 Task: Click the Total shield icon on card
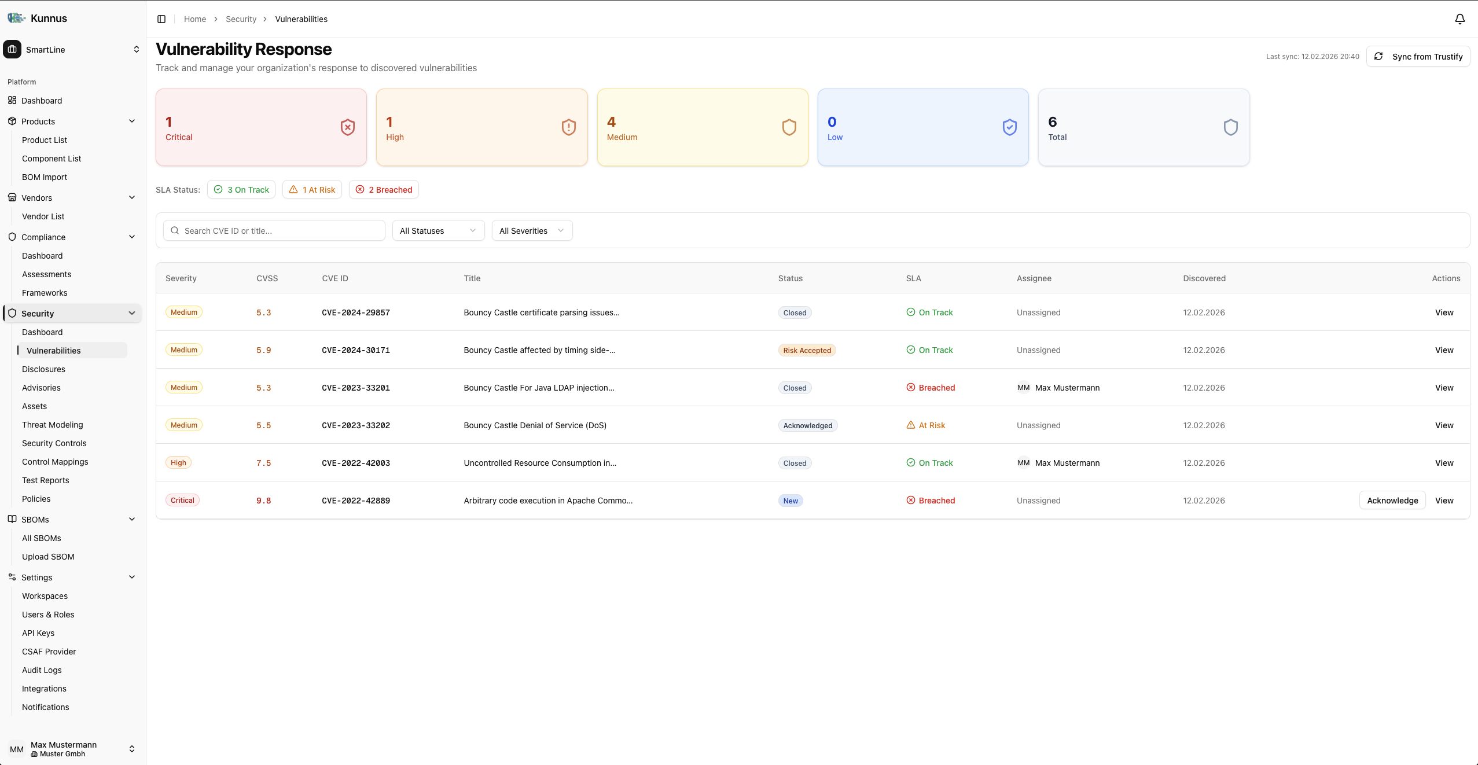click(1230, 127)
